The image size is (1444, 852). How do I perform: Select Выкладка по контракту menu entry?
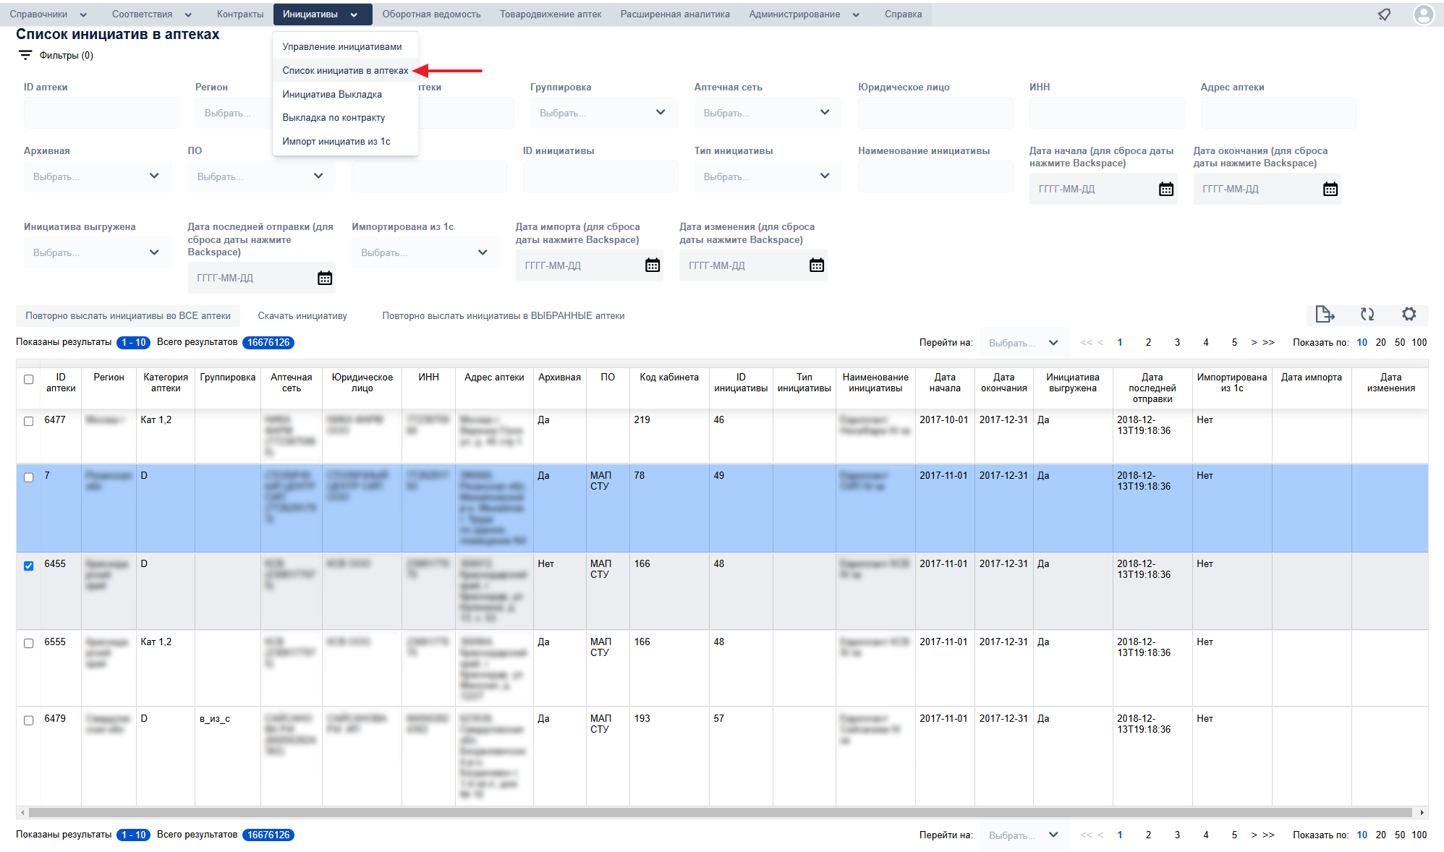pyautogui.click(x=334, y=117)
